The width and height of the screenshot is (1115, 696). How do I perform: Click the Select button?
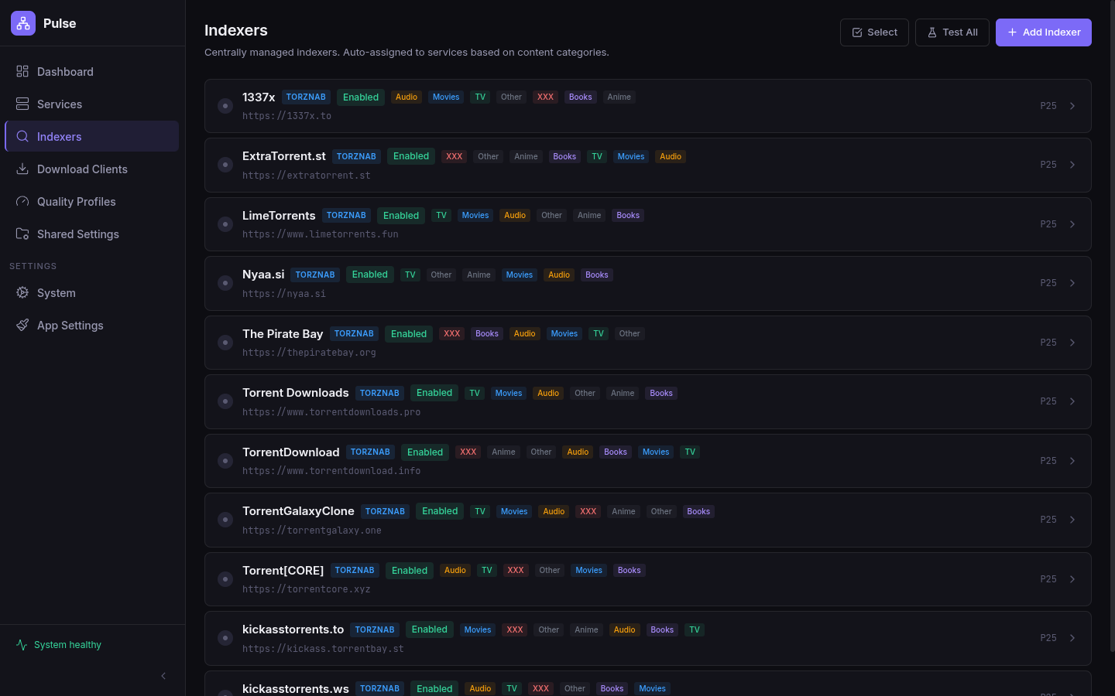pyautogui.click(x=874, y=32)
